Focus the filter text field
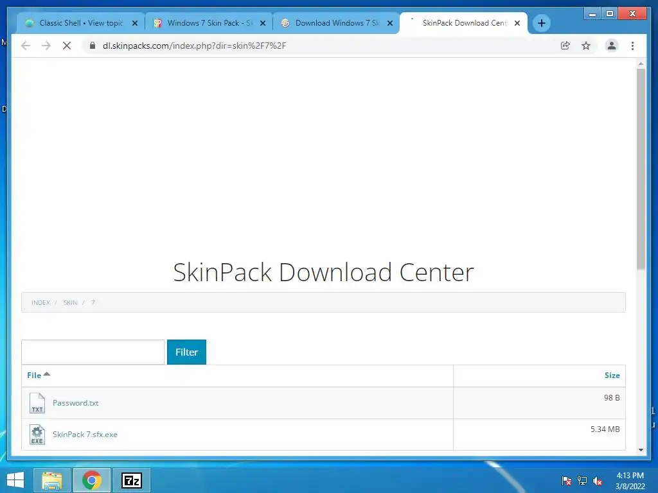Image resolution: width=658 pixels, height=493 pixels. pyautogui.click(x=93, y=352)
